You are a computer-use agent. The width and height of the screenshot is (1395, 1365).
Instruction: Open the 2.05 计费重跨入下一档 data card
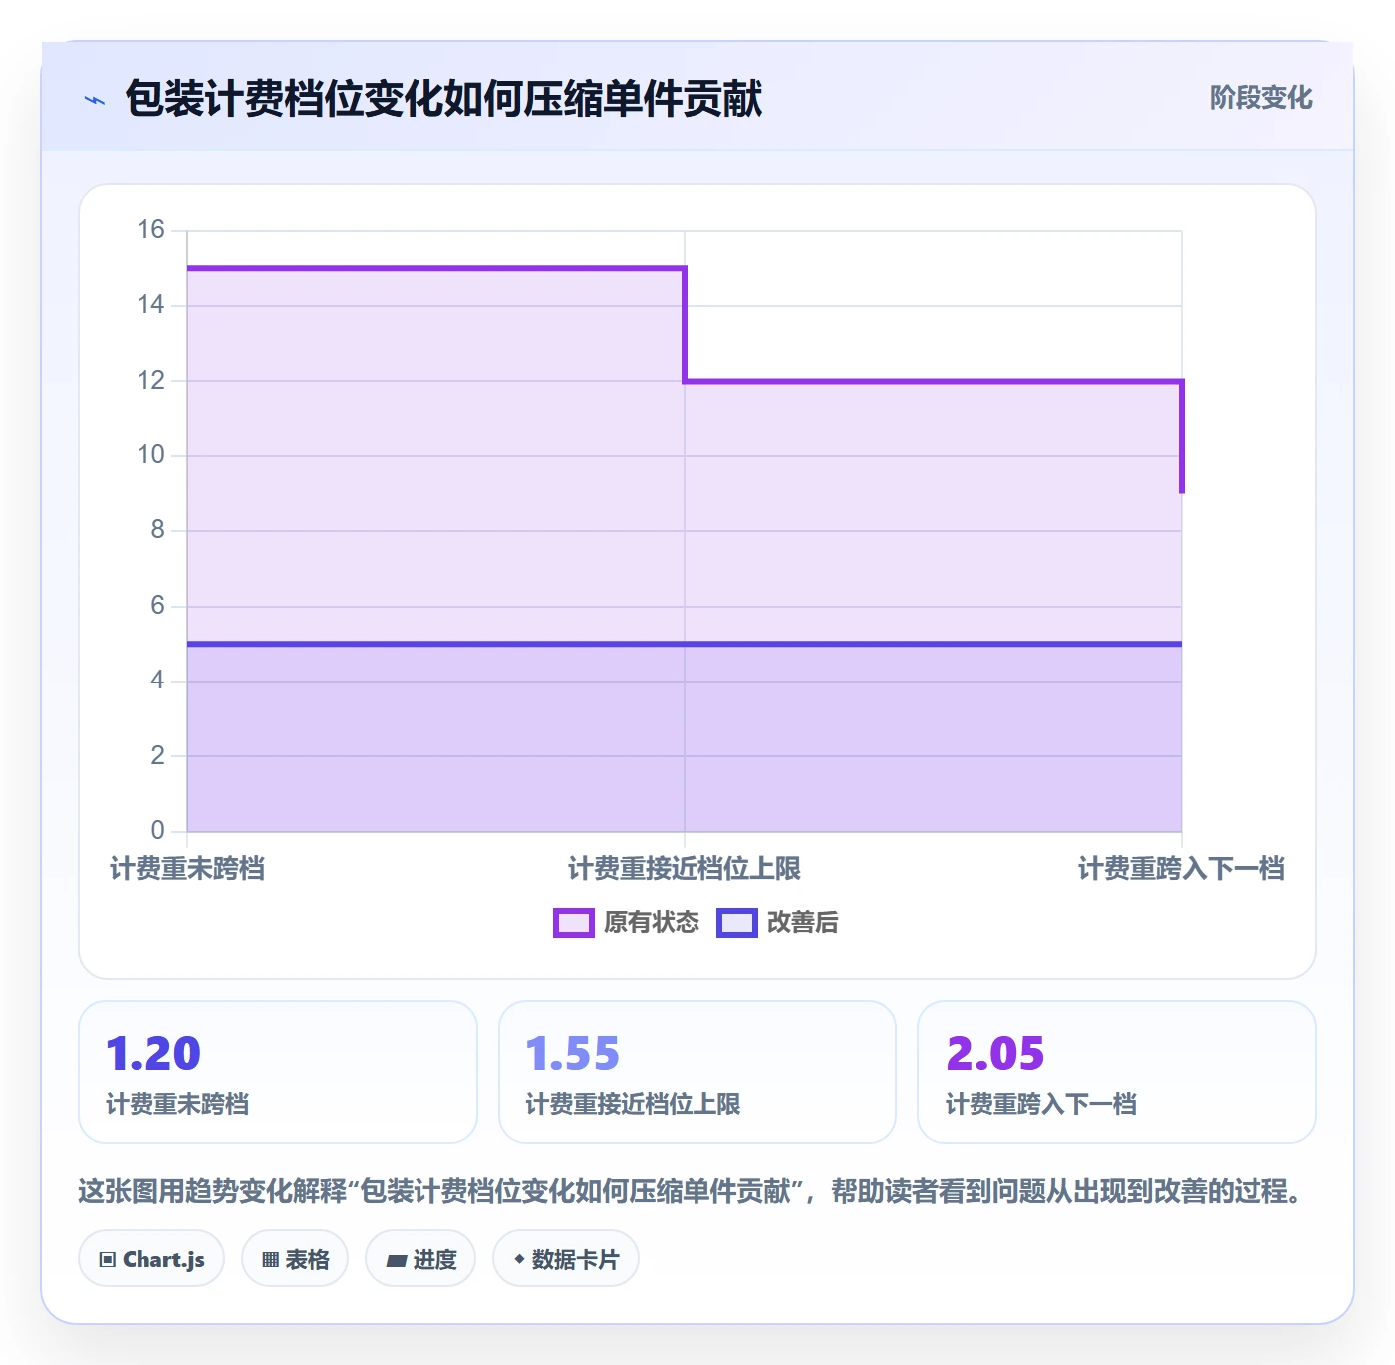[x=1117, y=1072]
